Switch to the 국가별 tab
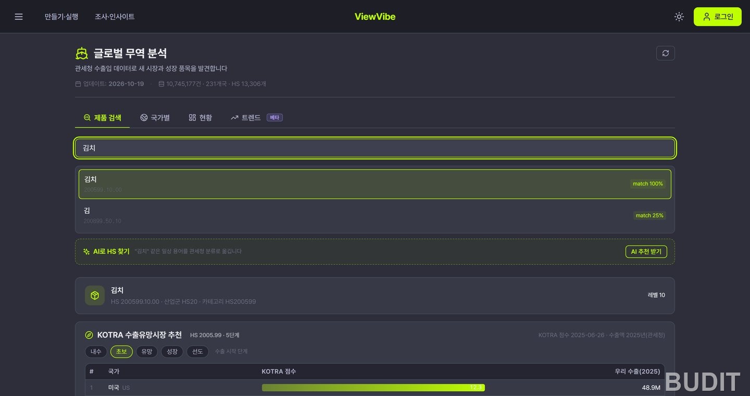Image resolution: width=750 pixels, height=396 pixels. [155, 118]
